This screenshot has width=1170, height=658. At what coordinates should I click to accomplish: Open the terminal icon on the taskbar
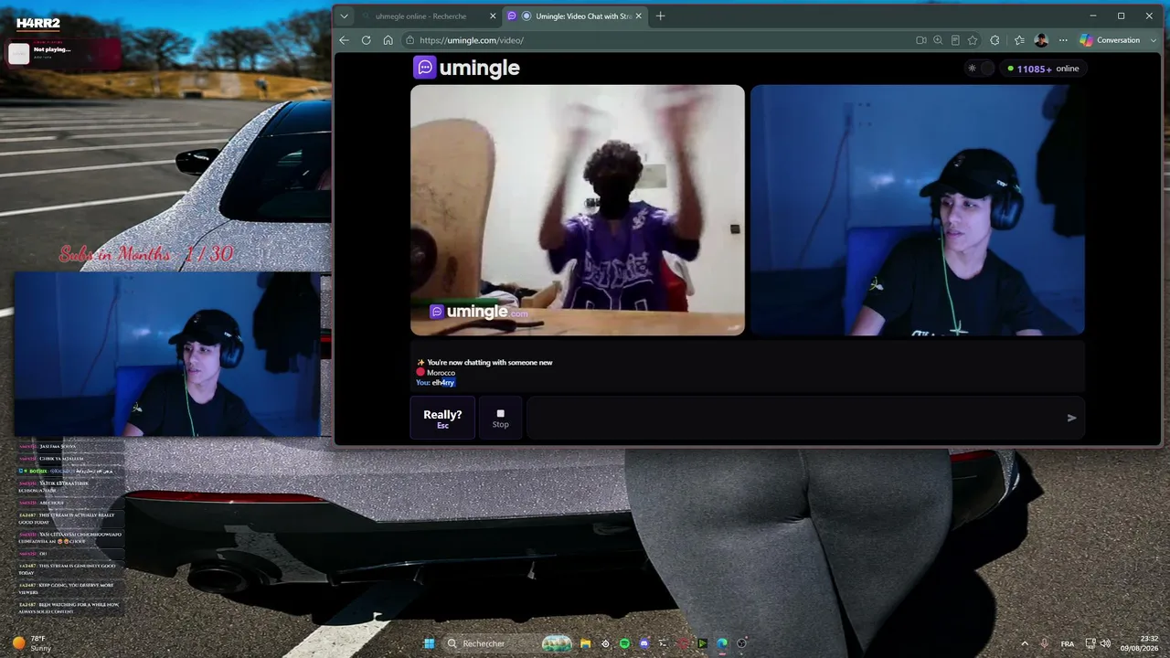664,643
